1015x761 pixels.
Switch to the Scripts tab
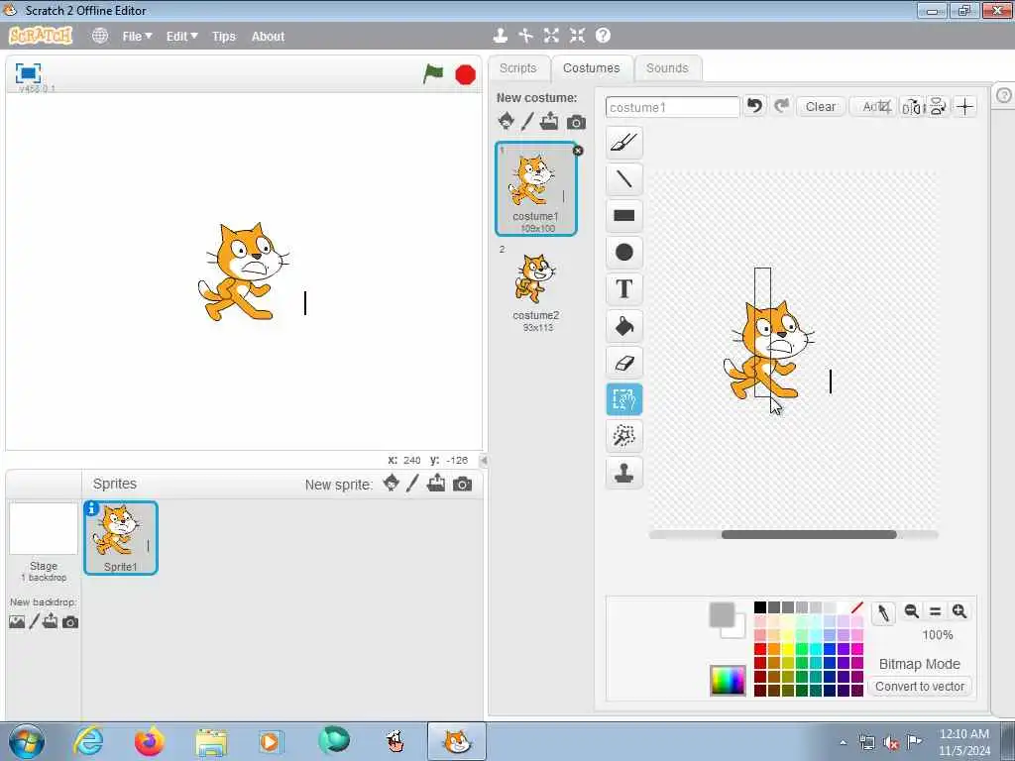point(517,68)
